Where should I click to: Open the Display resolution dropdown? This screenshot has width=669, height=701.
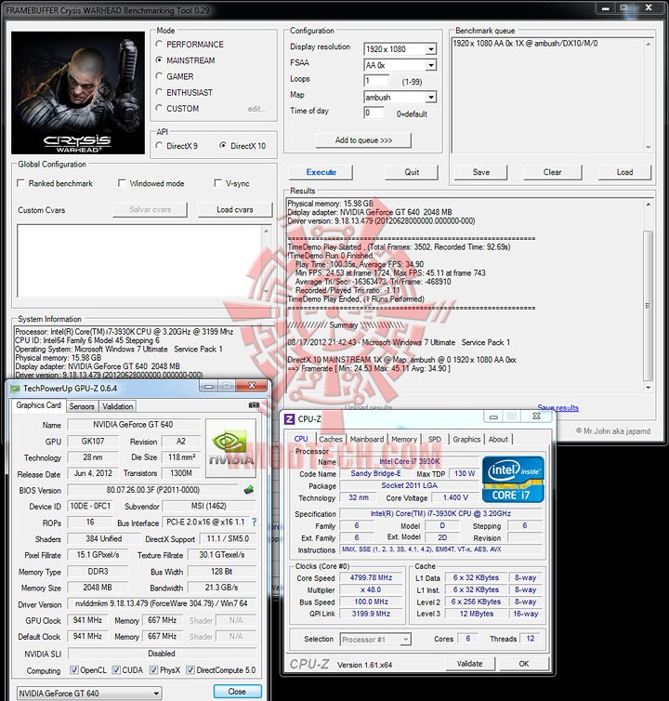point(431,49)
